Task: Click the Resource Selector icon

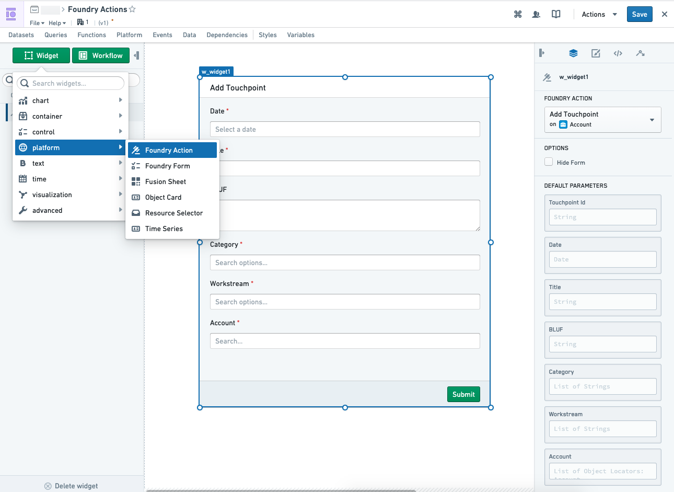Action: pos(136,213)
